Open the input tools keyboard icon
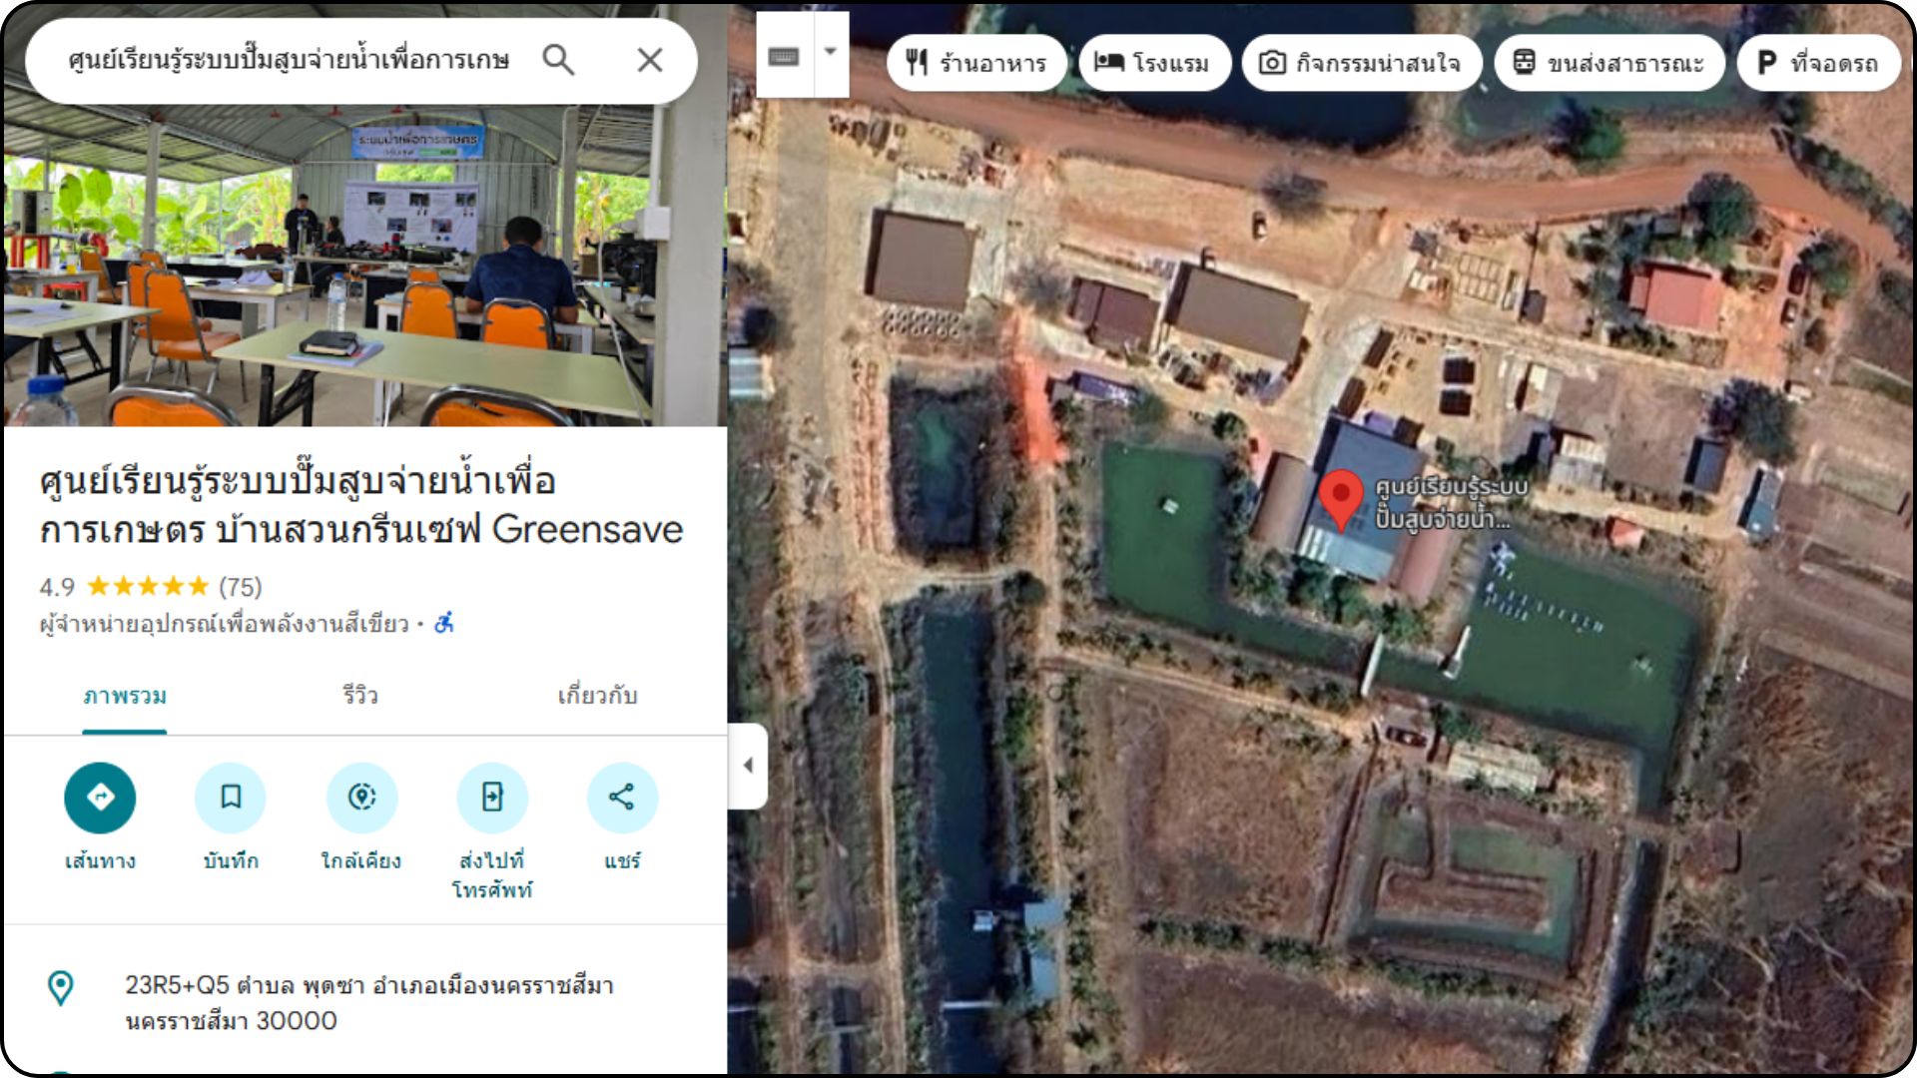 click(x=784, y=56)
